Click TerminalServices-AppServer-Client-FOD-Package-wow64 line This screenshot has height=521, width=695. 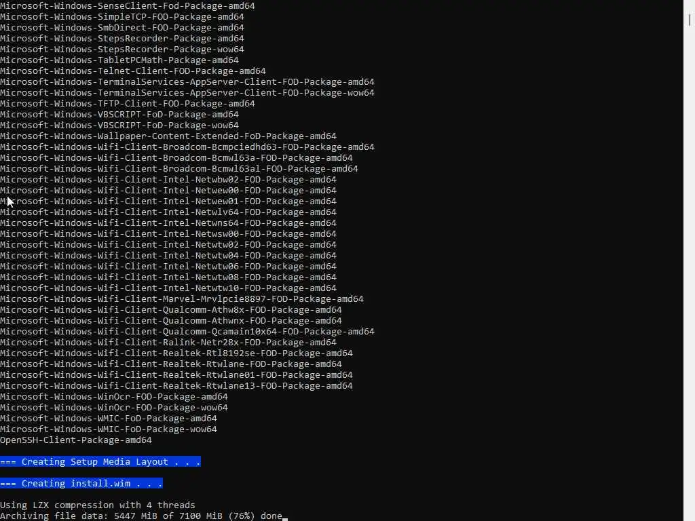[187, 92]
